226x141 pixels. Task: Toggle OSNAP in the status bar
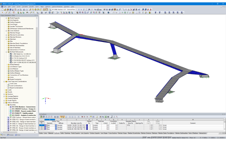click(160, 138)
